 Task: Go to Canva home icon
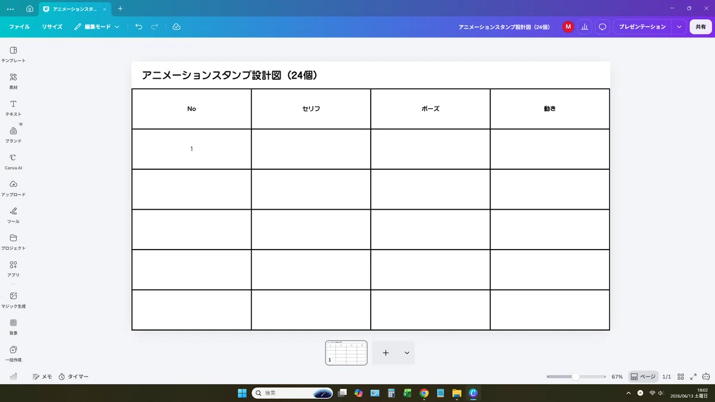coord(29,9)
